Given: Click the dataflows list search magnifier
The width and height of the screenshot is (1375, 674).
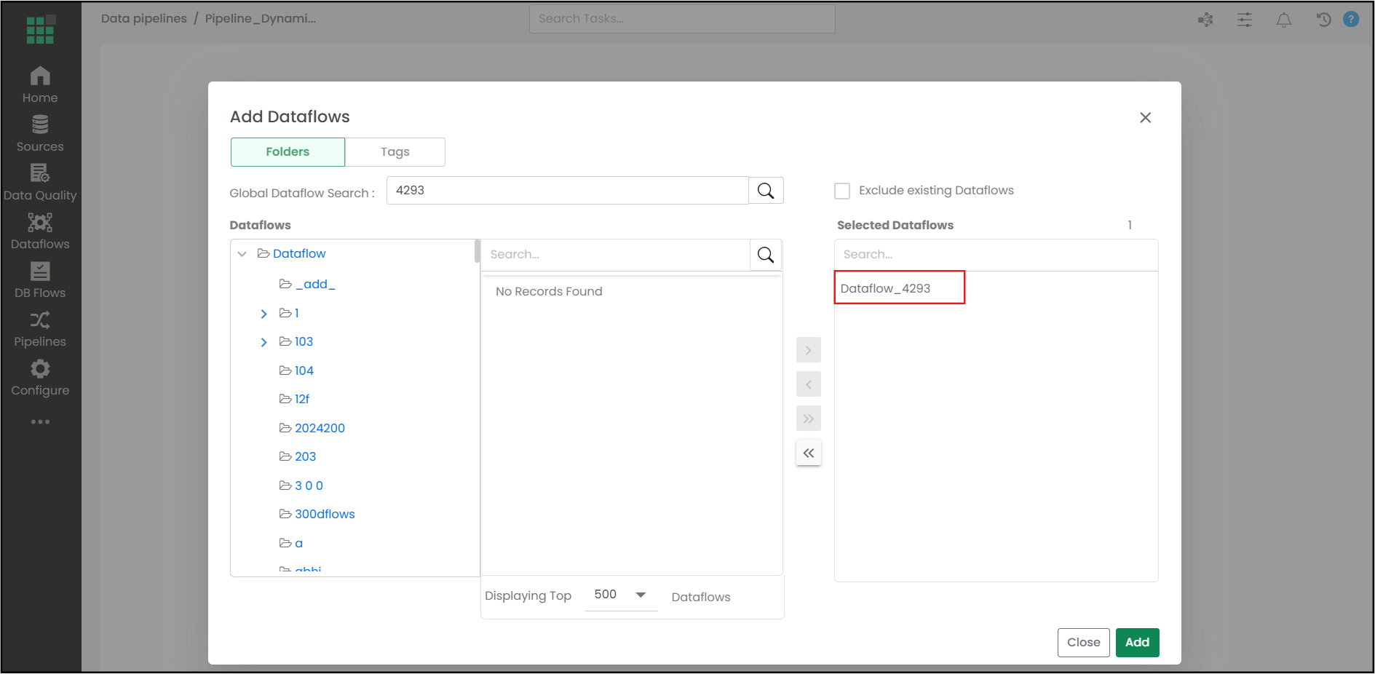Looking at the screenshot, I should [766, 255].
